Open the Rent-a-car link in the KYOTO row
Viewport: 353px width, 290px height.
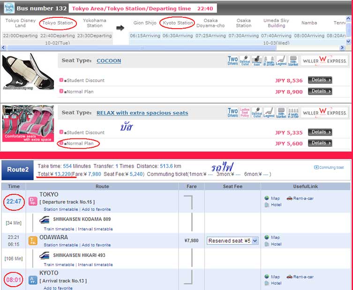[303, 277]
